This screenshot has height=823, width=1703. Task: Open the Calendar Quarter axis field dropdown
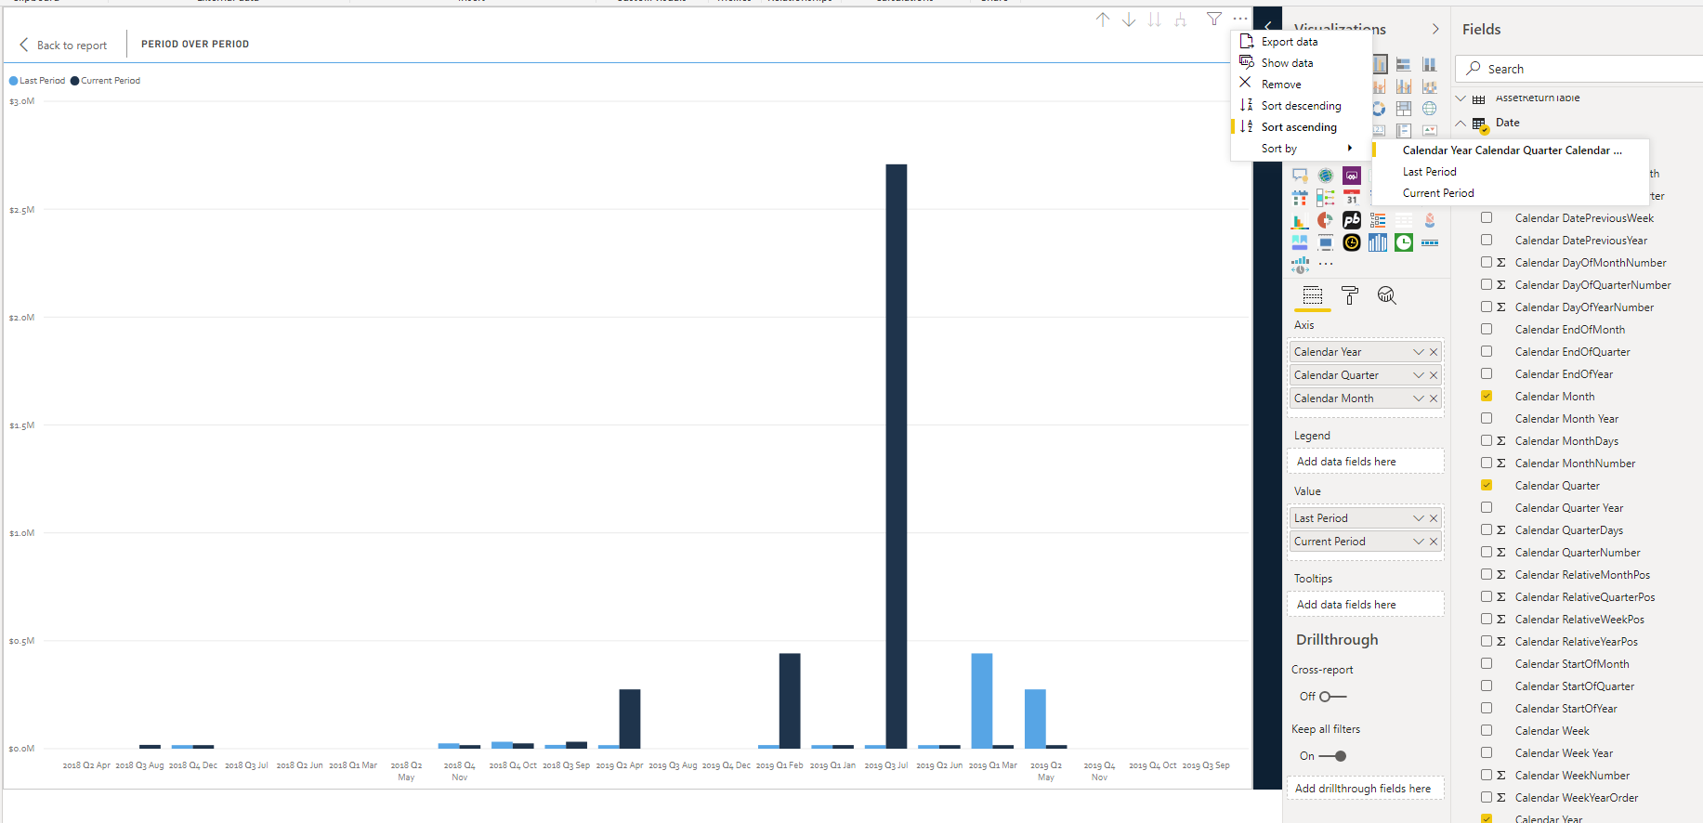point(1419,375)
